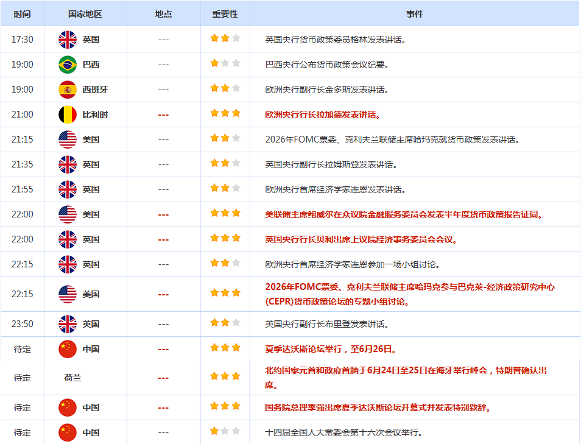Click the three-star rating for 鲍威尔 event
This screenshot has height=444, width=581.
(225, 213)
